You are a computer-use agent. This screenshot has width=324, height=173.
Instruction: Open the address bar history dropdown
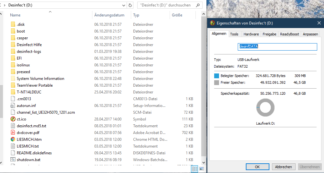coord(124,5)
